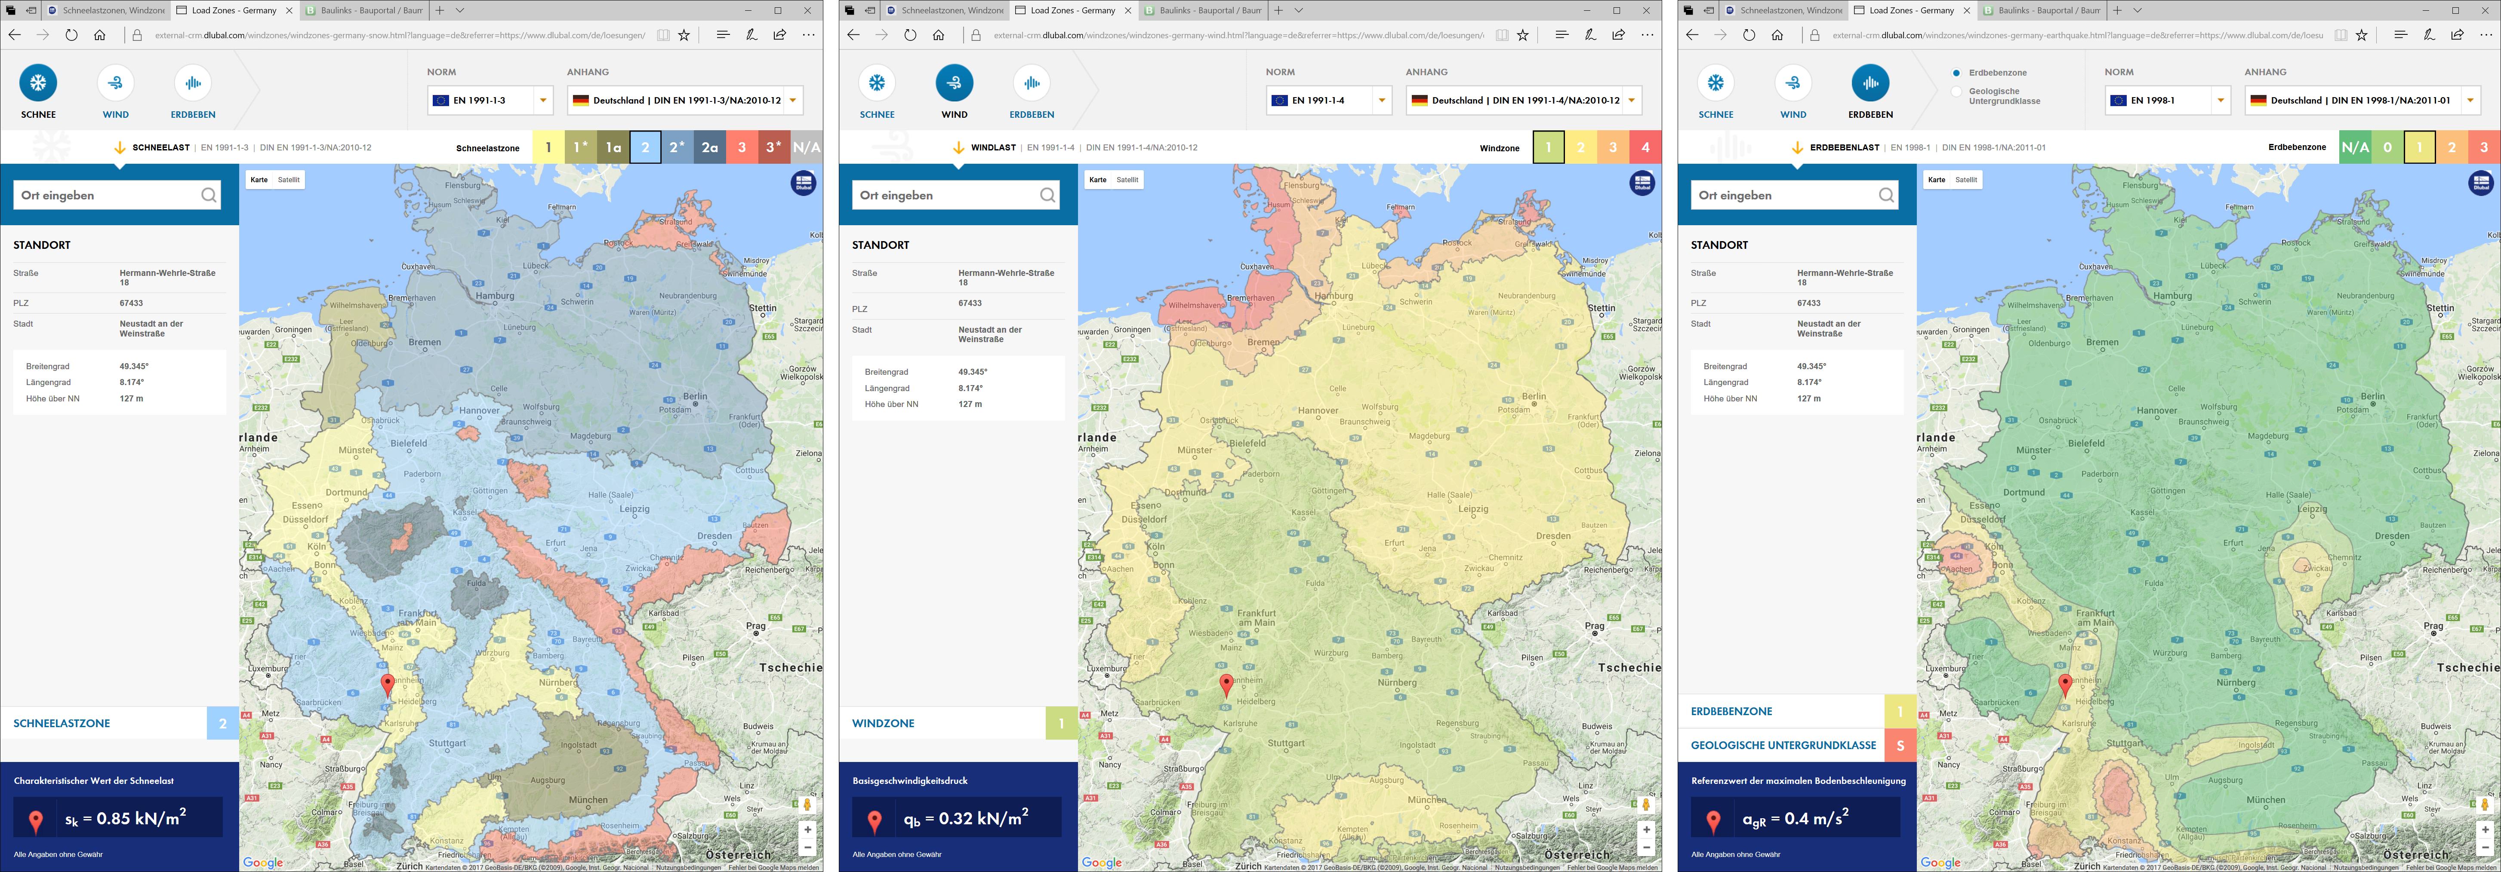Open the ERDBEBEN icon in the snow window
The width and height of the screenshot is (2501, 872).
pyautogui.click(x=193, y=83)
